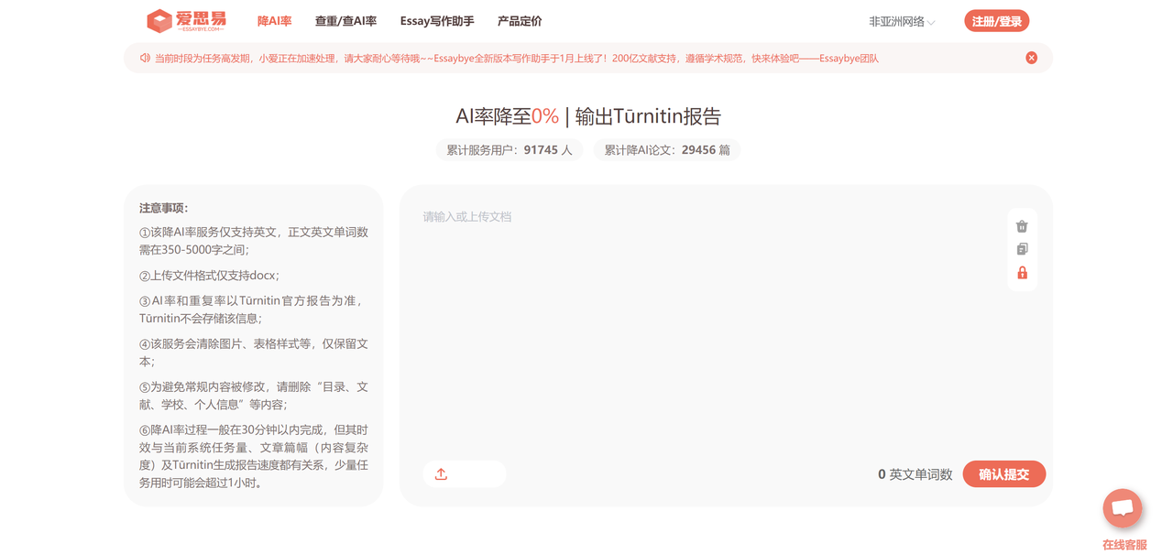Click the trash icon to clear text
This screenshot has width=1173, height=554.
(x=1022, y=226)
